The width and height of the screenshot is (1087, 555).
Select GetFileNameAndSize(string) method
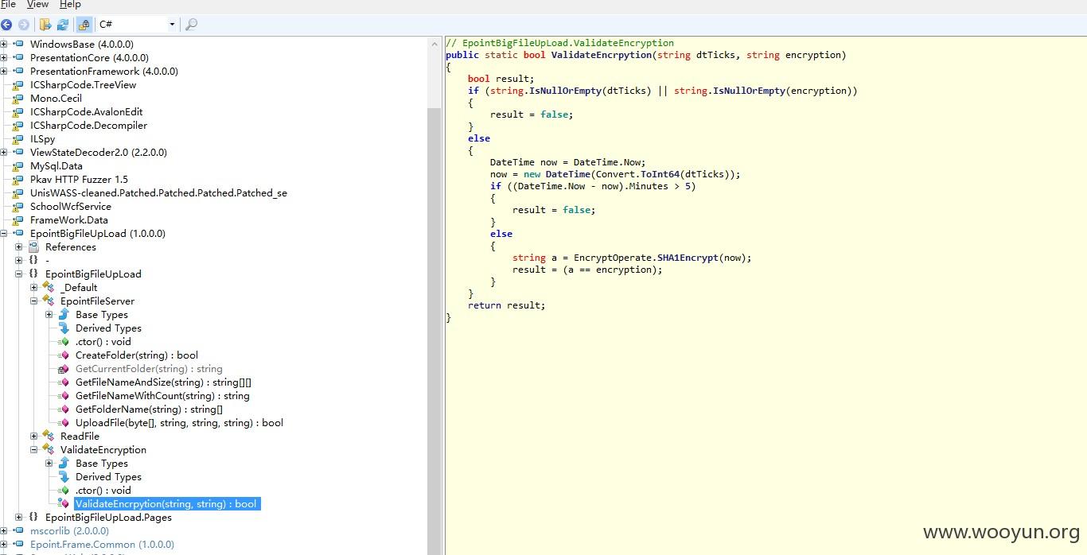163,382
